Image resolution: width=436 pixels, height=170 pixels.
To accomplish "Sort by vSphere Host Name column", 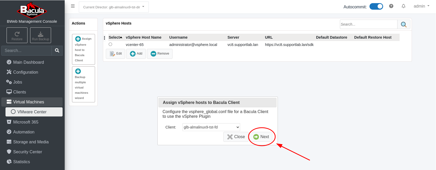I will tap(144, 37).
